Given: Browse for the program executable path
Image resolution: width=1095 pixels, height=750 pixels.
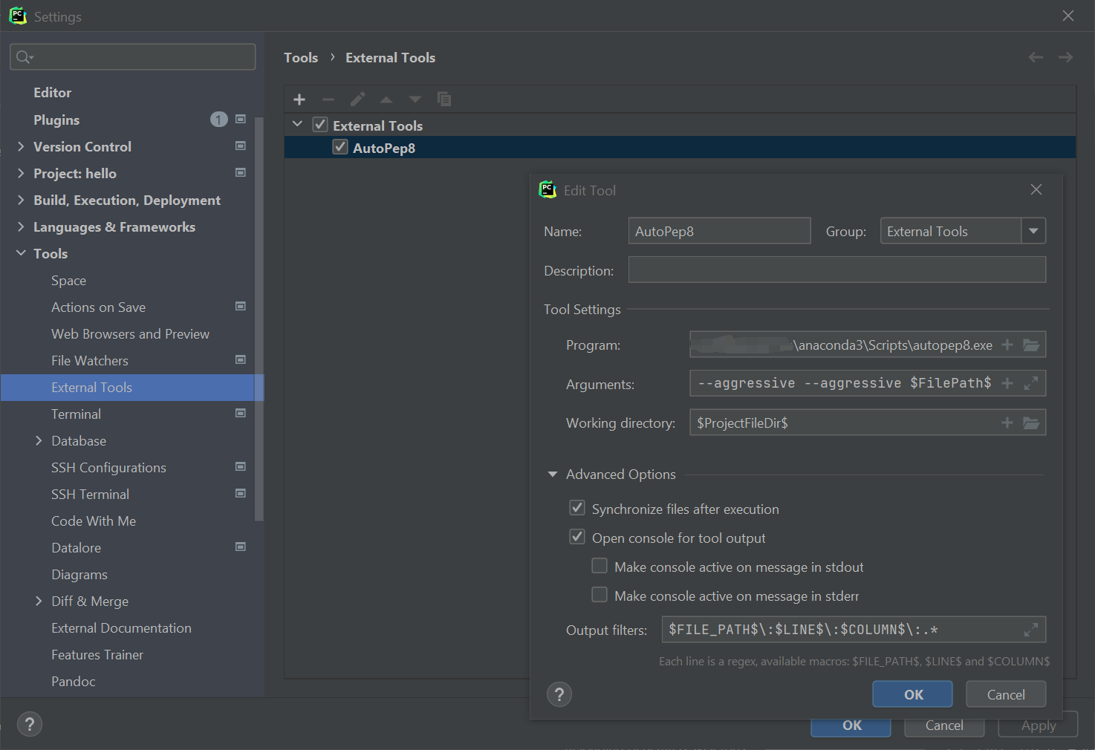Looking at the screenshot, I should pyautogui.click(x=1031, y=344).
